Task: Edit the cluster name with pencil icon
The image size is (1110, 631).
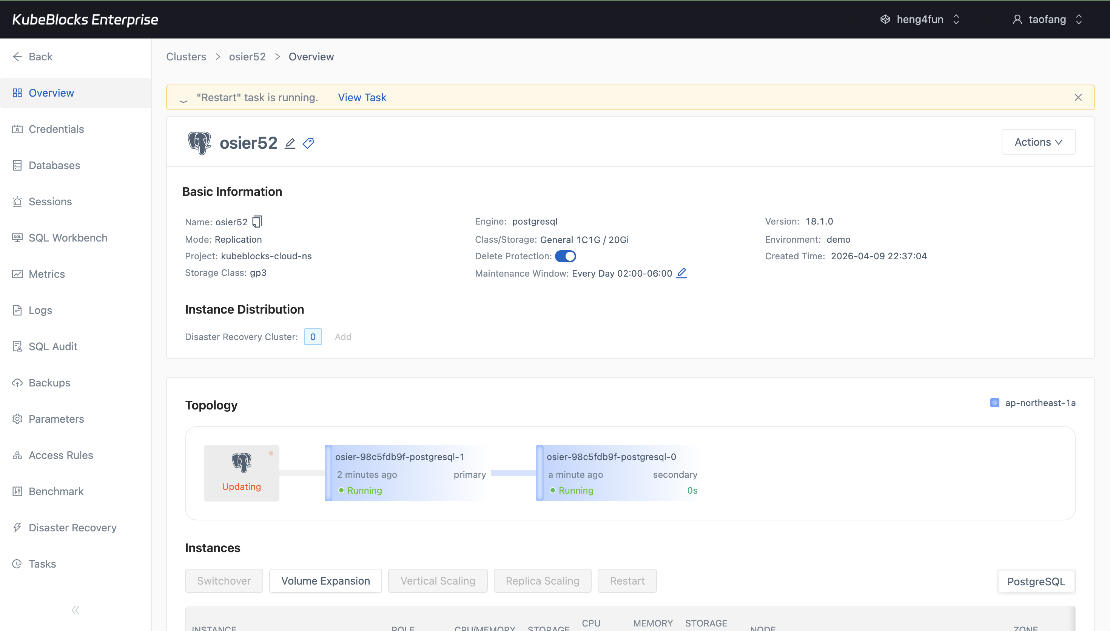Action: (290, 143)
